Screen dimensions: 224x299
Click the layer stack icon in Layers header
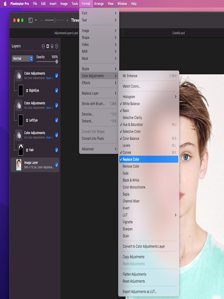click(x=52, y=46)
